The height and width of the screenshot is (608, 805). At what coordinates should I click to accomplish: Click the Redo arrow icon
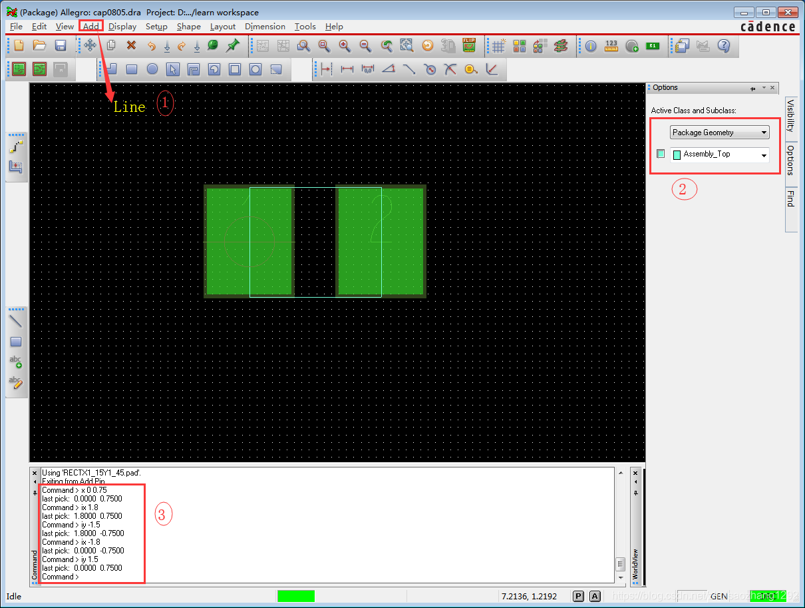[181, 45]
